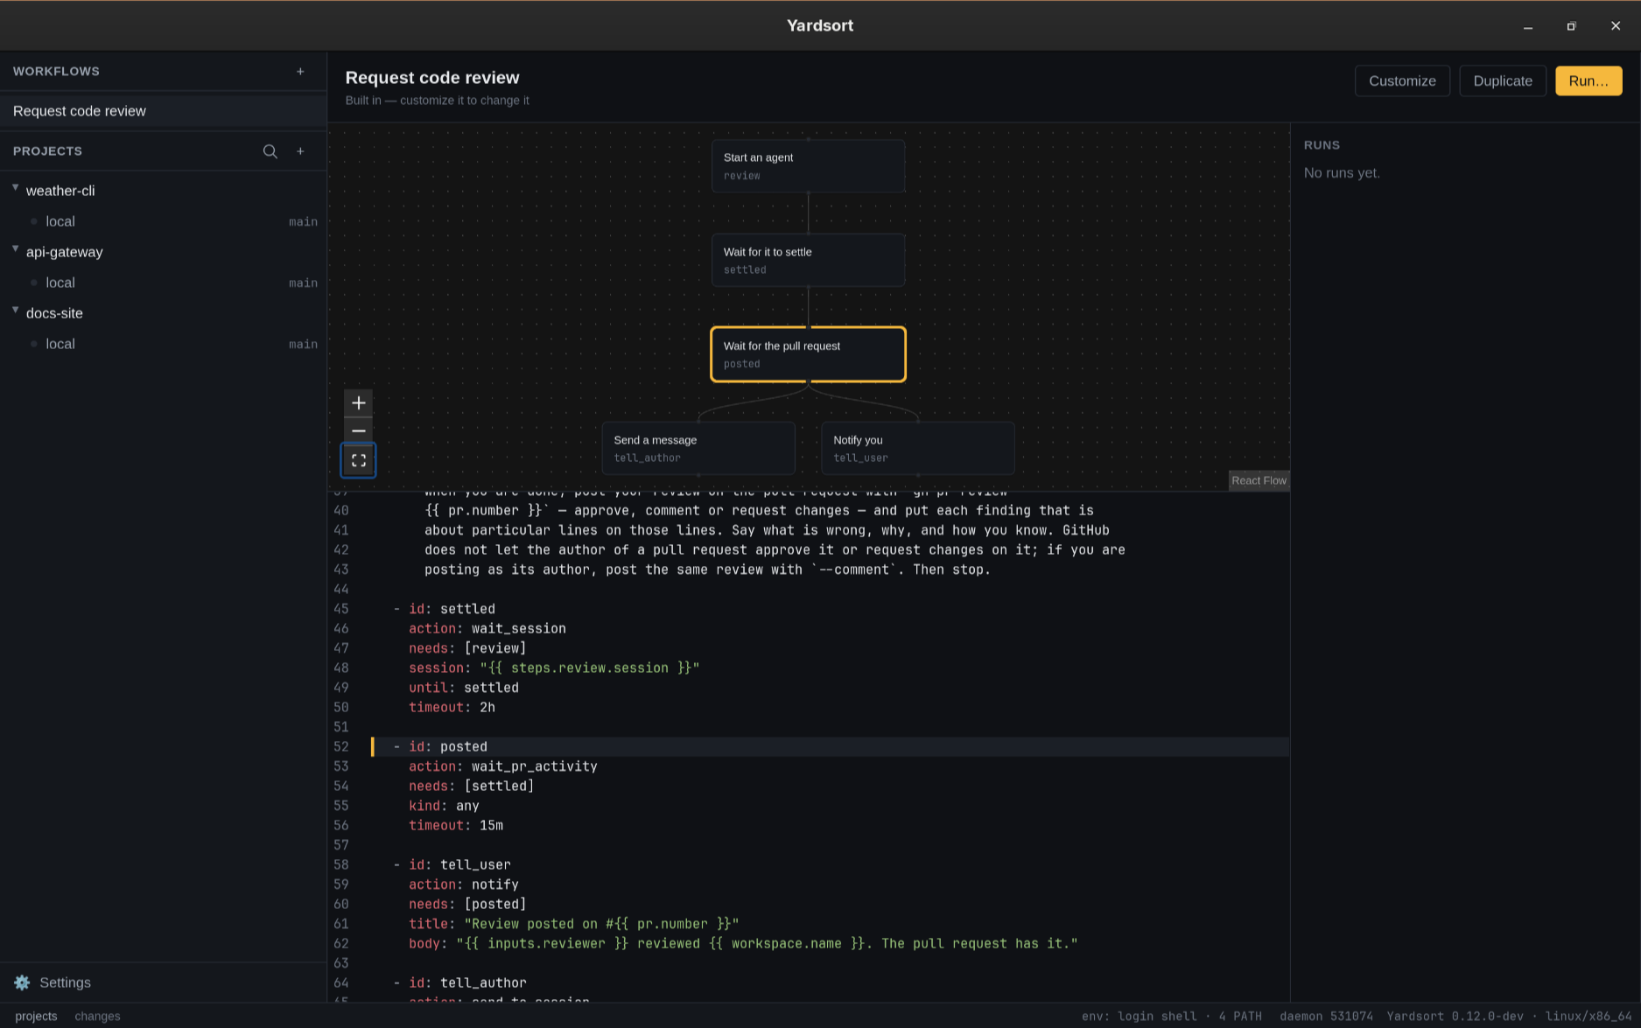Viewport: 1641px width, 1028px height.
Task: Select the Wait for it to settle node
Action: pyautogui.click(x=808, y=260)
